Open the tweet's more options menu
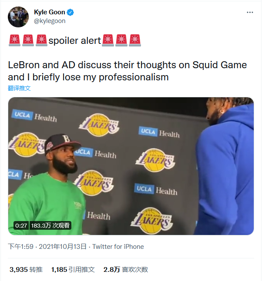Image resolution: width=262 pixels, height=281 pixels. pos(249,13)
